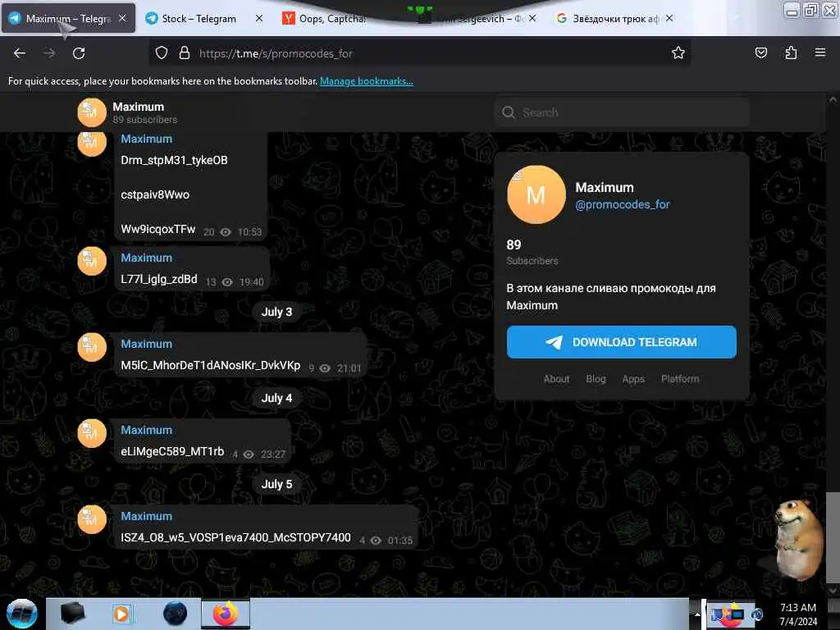Image resolution: width=840 pixels, height=630 pixels.
Task: Select the promo code text Drm_stpM31_tykeOB
Action: (x=174, y=160)
